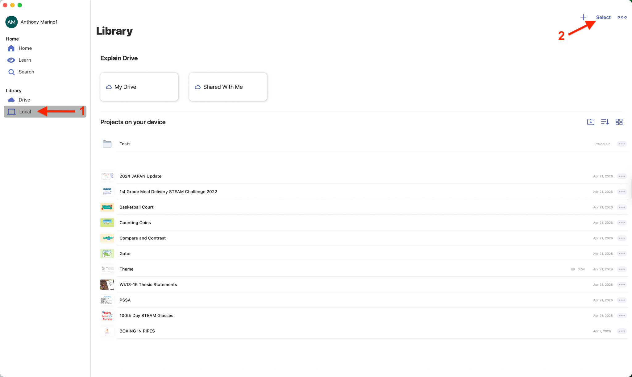
Task: Expand more options for Tests folder
Action: click(622, 144)
